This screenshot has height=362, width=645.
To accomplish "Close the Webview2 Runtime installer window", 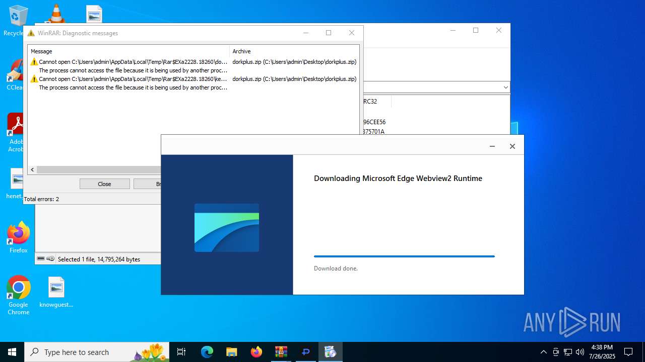I will tap(512, 146).
